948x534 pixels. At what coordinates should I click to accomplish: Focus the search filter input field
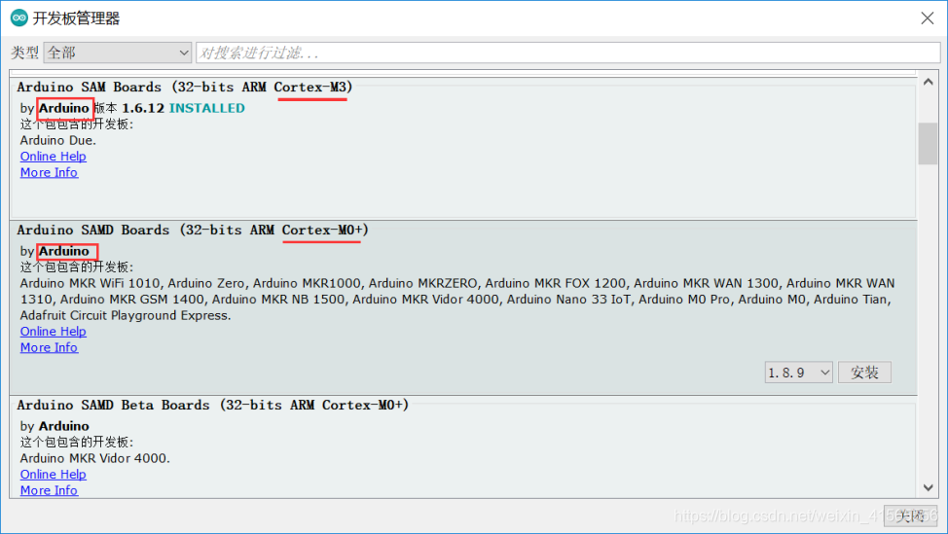[x=567, y=53]
